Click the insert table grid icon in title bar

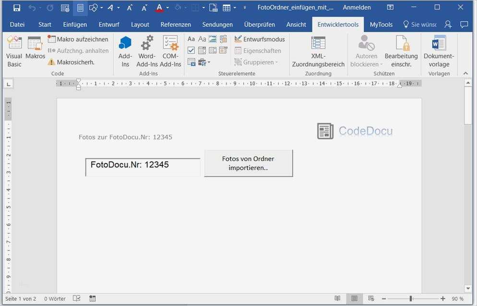(227, 8)
